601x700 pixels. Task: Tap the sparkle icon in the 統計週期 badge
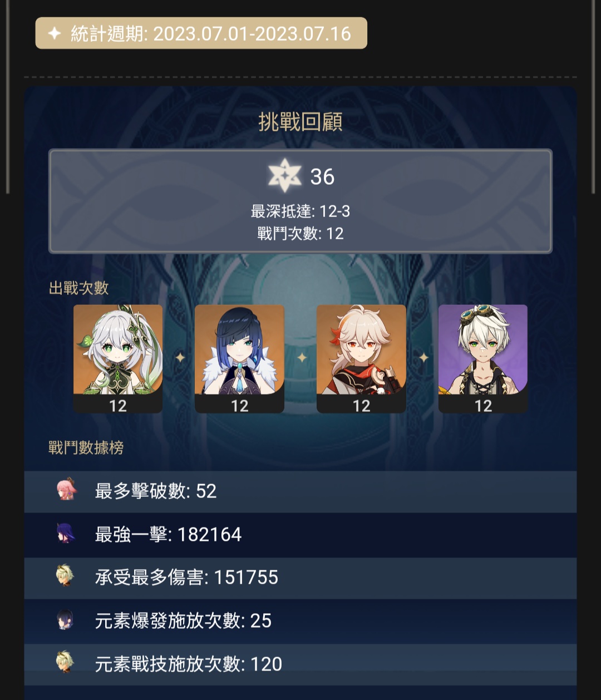click(x=55, y=33)
